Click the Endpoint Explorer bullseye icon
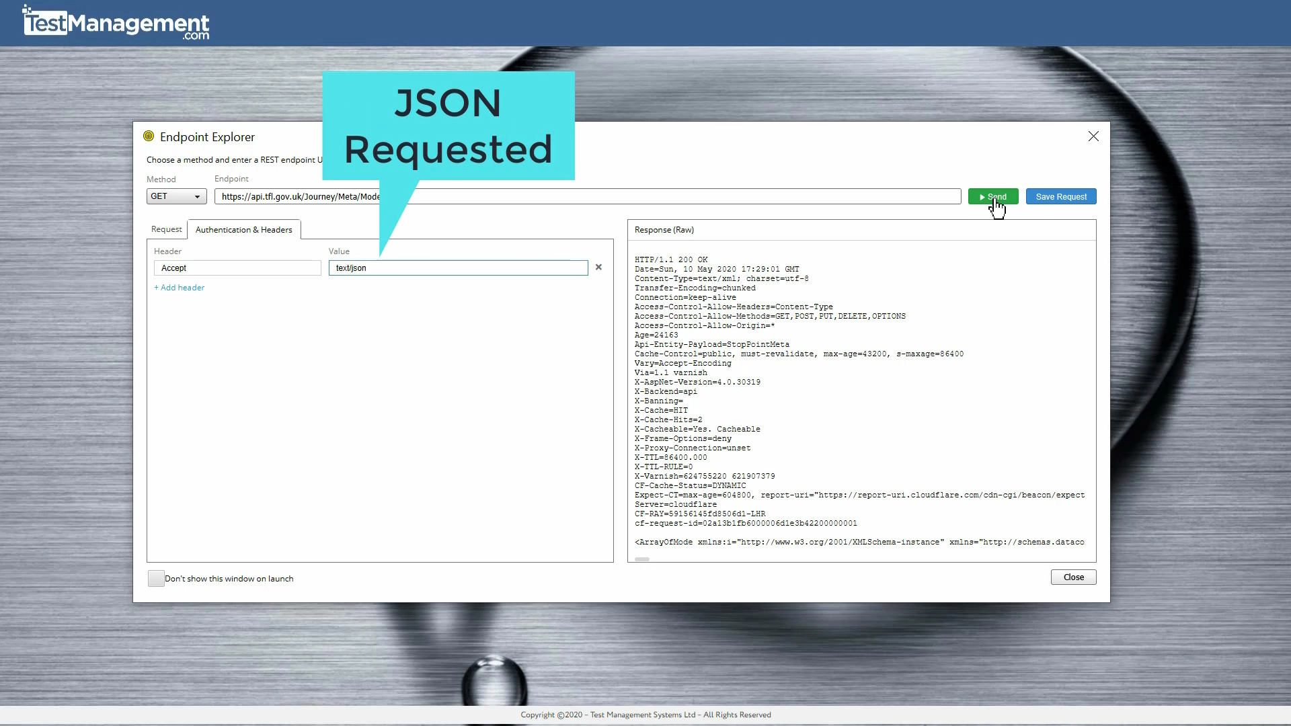 (x=148, y=136)
